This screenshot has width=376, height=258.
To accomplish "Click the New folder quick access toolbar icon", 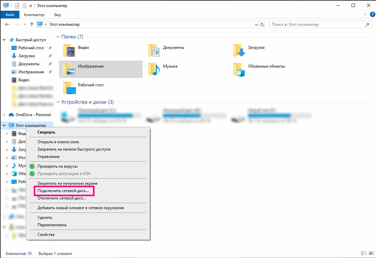I will [24, 5].
